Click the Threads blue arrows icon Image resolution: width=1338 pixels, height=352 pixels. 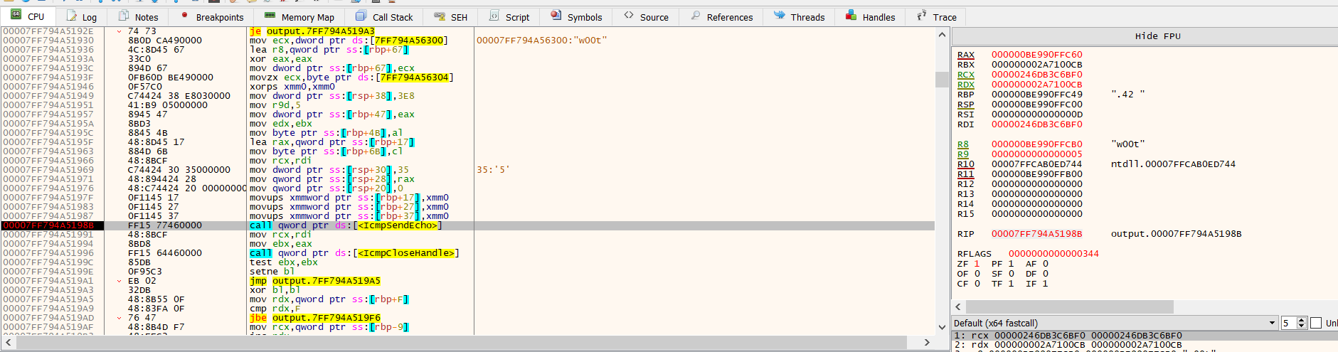tap(780, 16)
